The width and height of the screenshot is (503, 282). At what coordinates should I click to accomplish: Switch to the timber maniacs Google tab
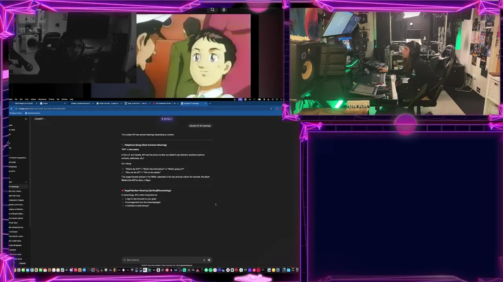pos(109,103)
